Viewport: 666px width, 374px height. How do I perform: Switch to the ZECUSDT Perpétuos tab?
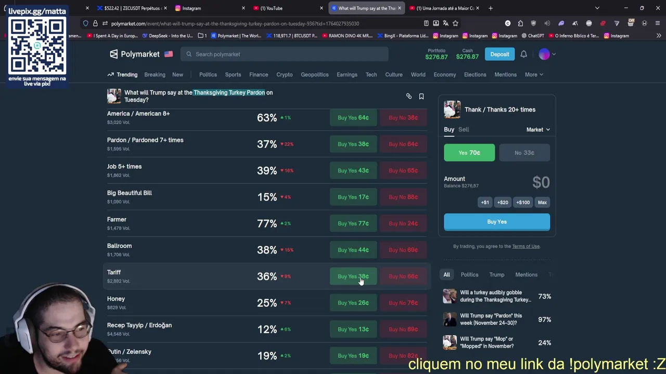132,8
